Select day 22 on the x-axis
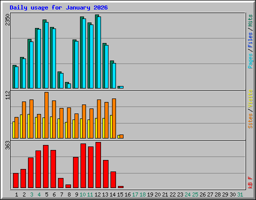256x200 pixels. pos(172,194)
